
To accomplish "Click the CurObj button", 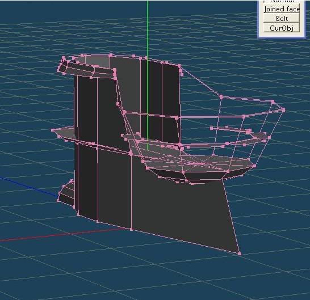I will coord(282,28).
